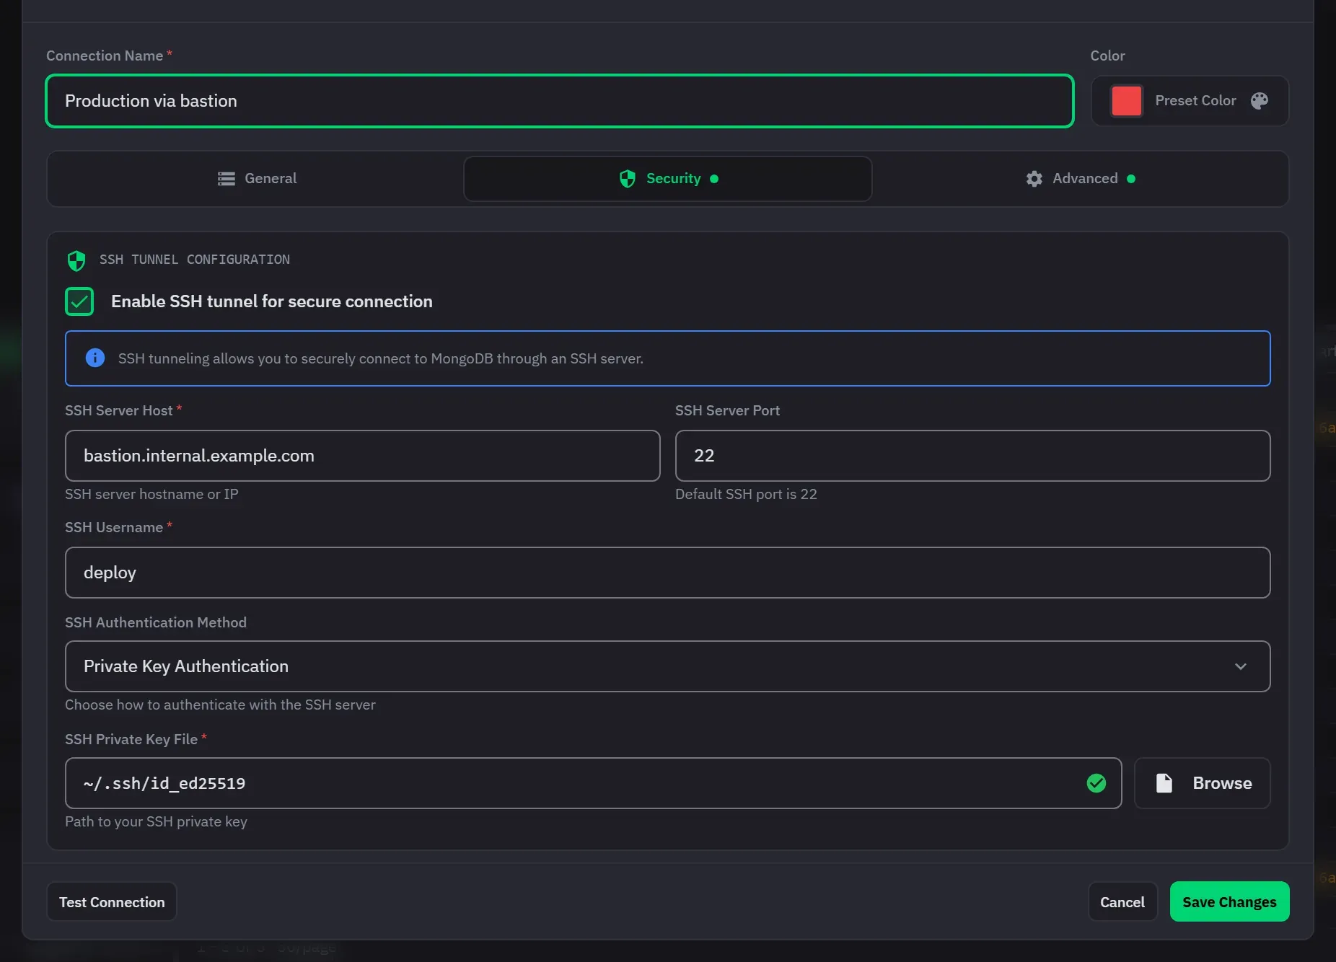Viewport: 1336px width, 962px height.
Task: Click the Advanced tab gear icon
Action: 1034,179
